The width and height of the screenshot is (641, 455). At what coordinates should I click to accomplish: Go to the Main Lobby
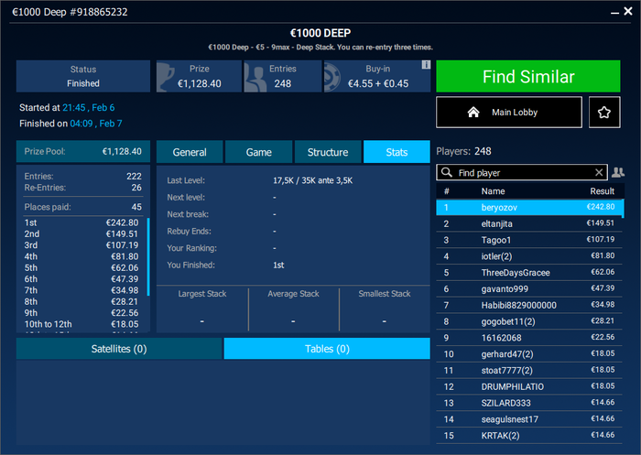tap(509, 112)
